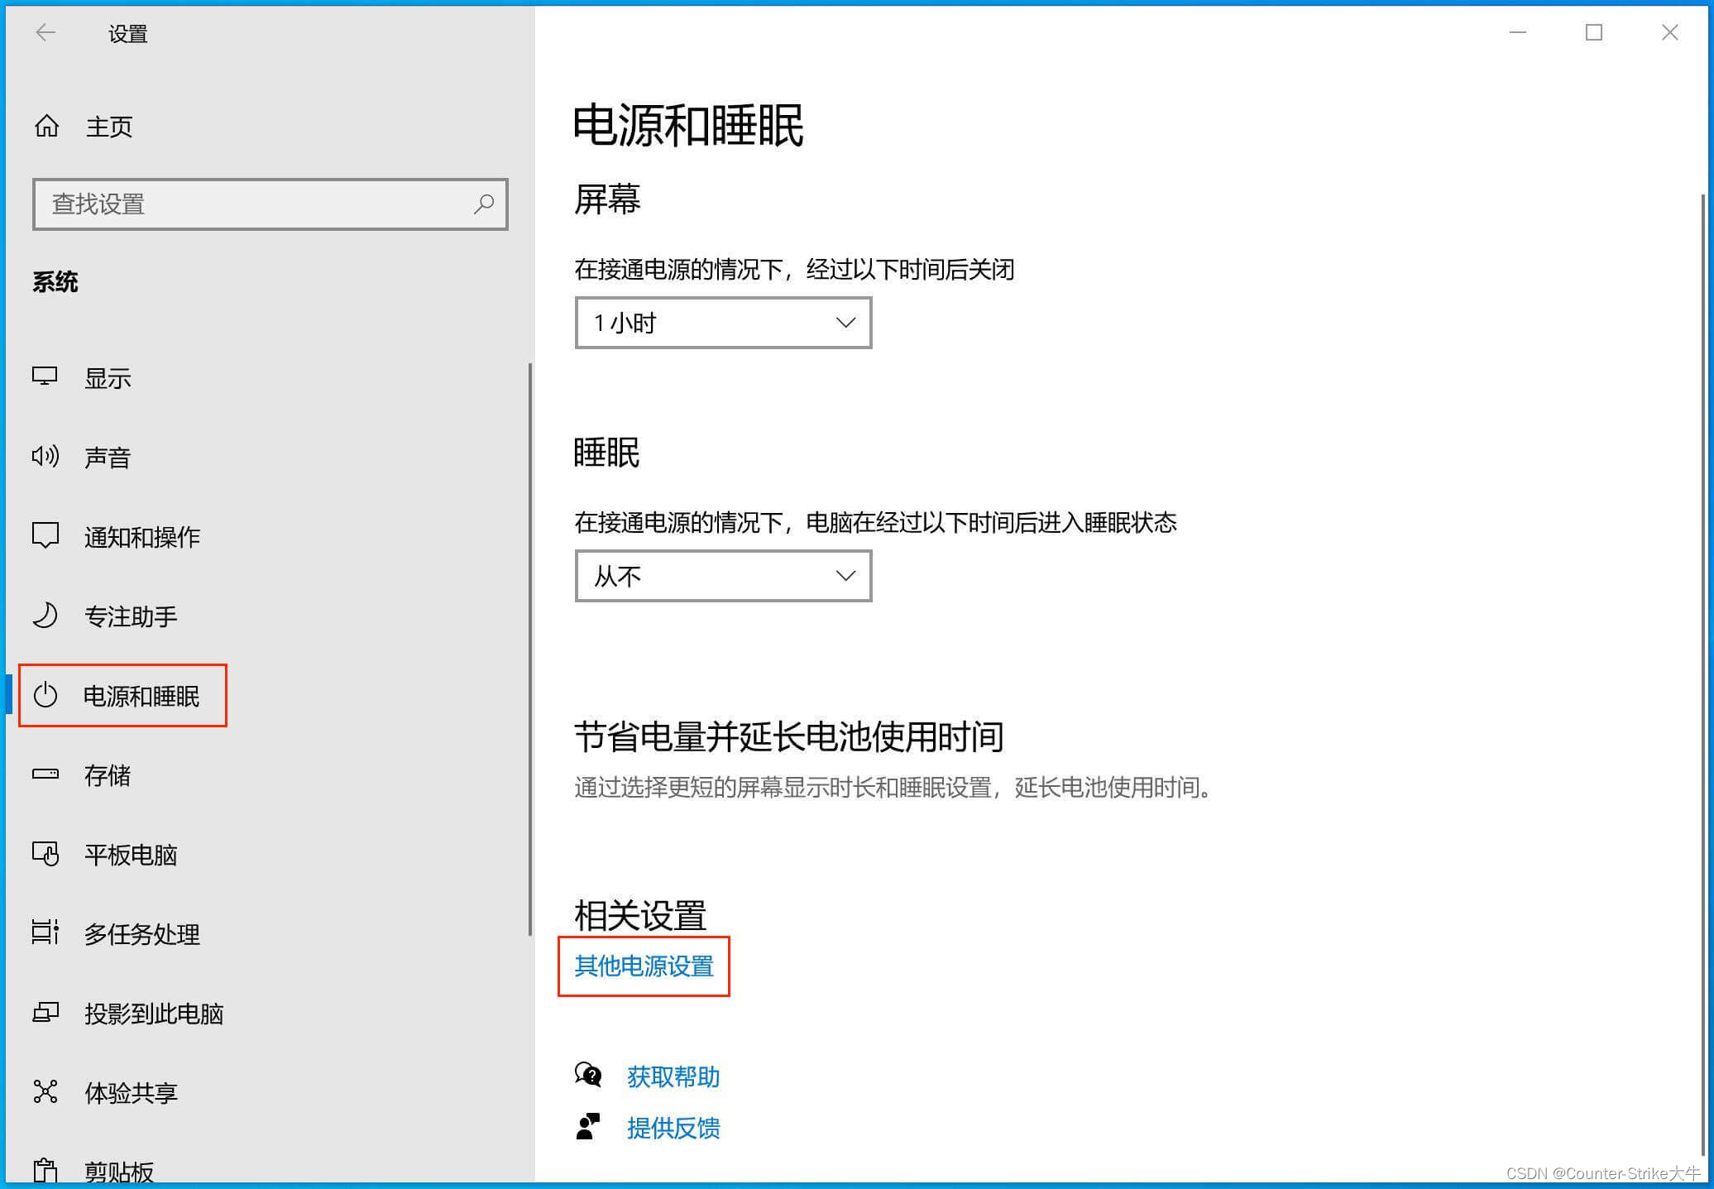Viewport: 1714px width, 1189px height.
Task: Click the Storage drive icon
Action: (x=45, y=774)
